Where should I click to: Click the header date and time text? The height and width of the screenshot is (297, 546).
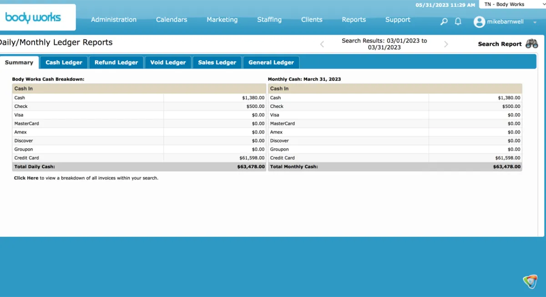click(x=445, y=5)
